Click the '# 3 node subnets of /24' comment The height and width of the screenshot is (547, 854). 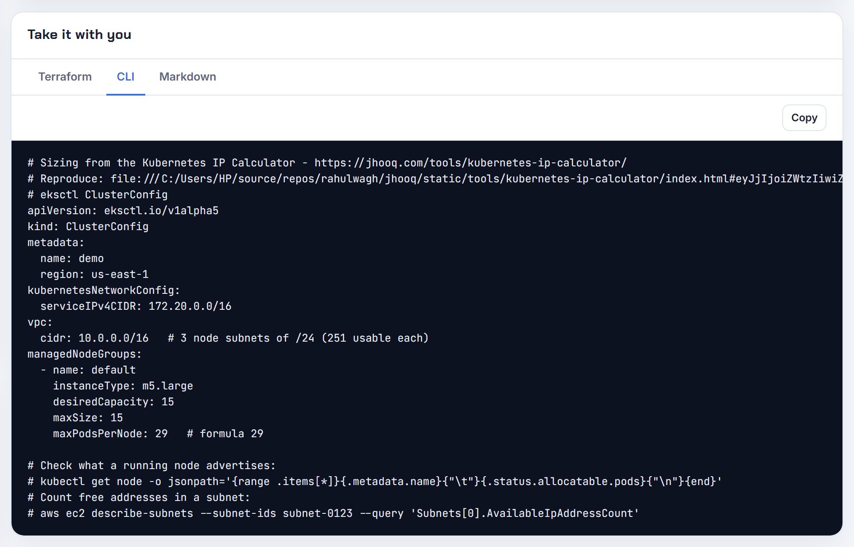pyautogui.click(x=298, y=338)
